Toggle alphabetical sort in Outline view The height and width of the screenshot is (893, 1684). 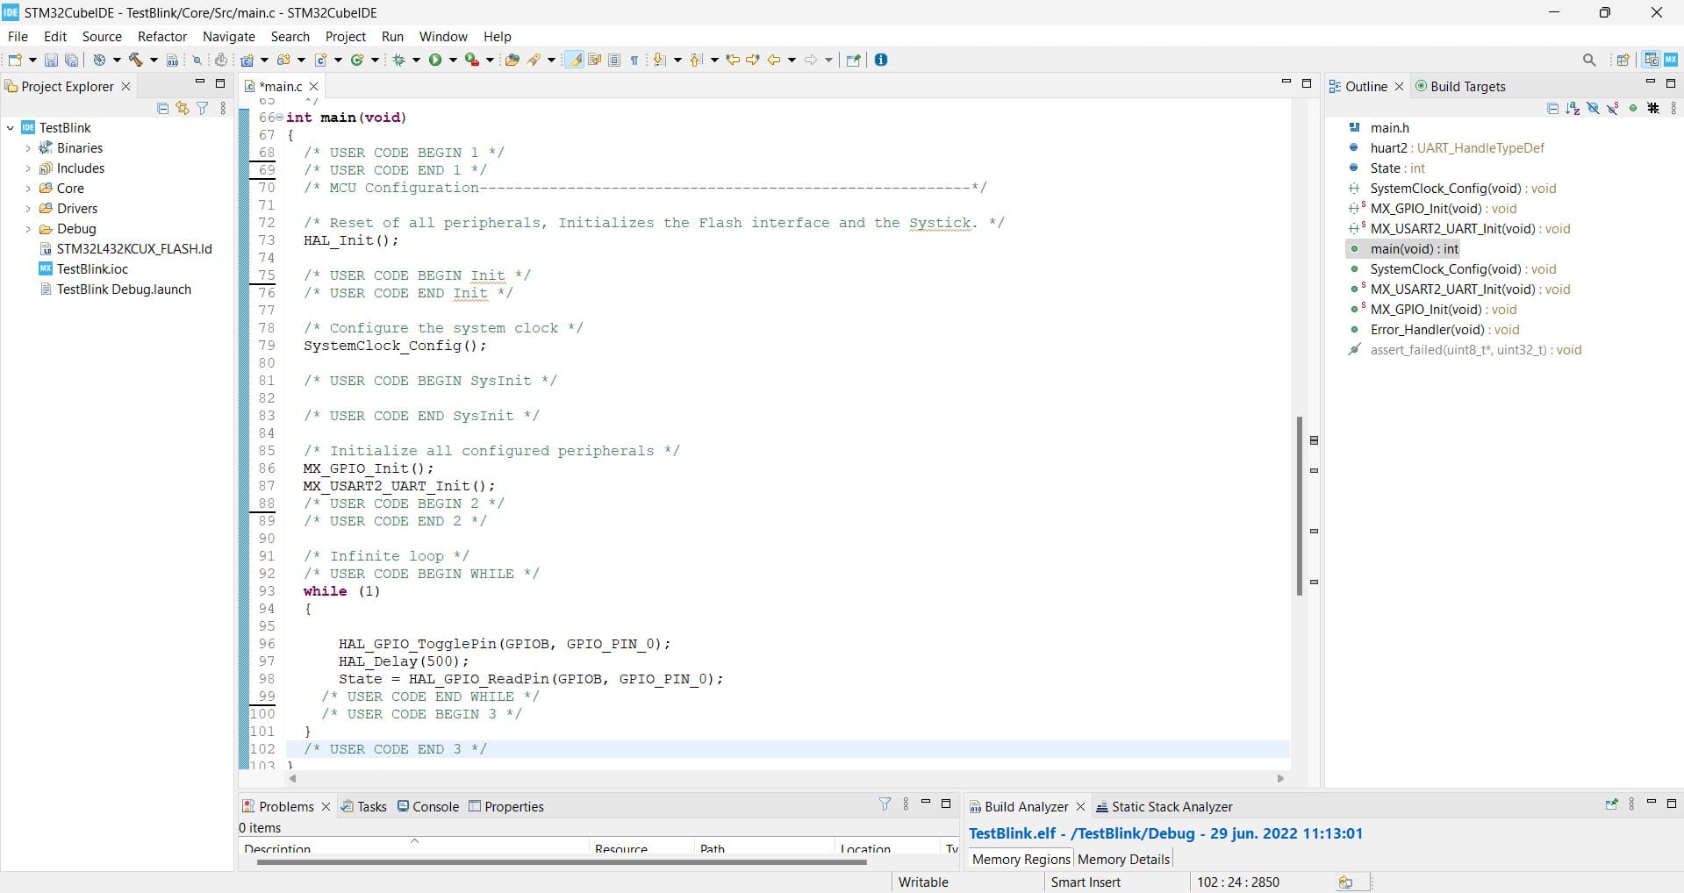coord(1573,108)
